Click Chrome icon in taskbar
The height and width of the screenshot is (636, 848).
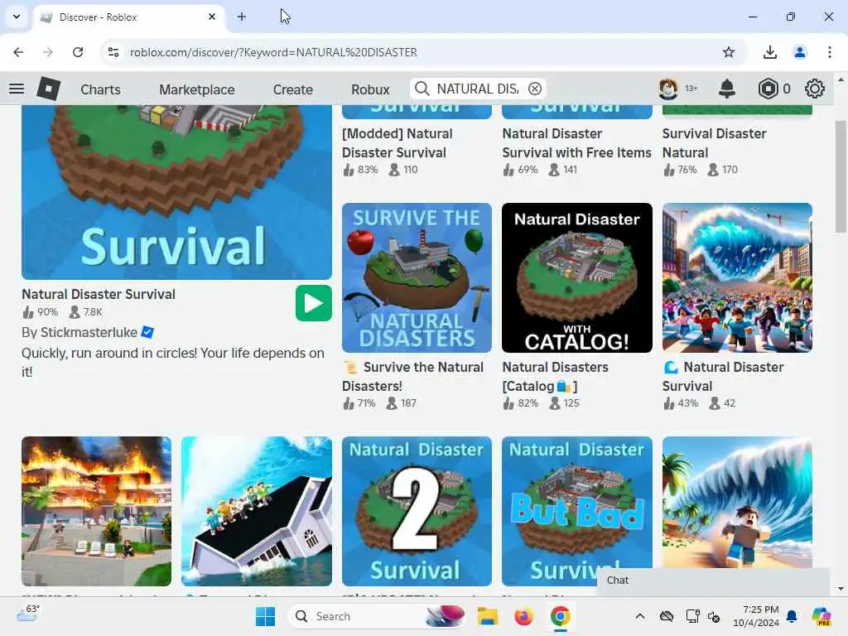[561, 616]
